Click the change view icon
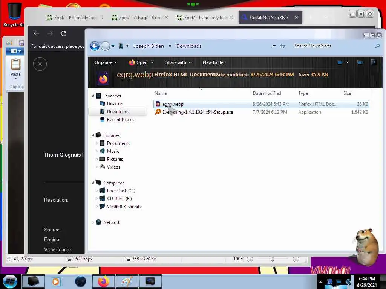The image size is (386, 289). coord(340,62)
